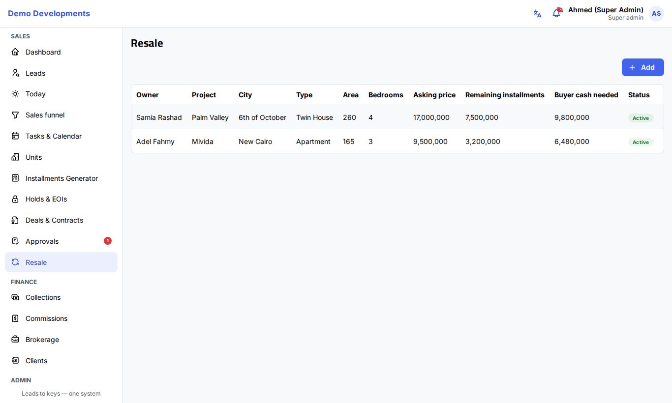The width and height of the screenshot is (672, 403).
Task: Open the AS user avatar
Action: [656, 14]
